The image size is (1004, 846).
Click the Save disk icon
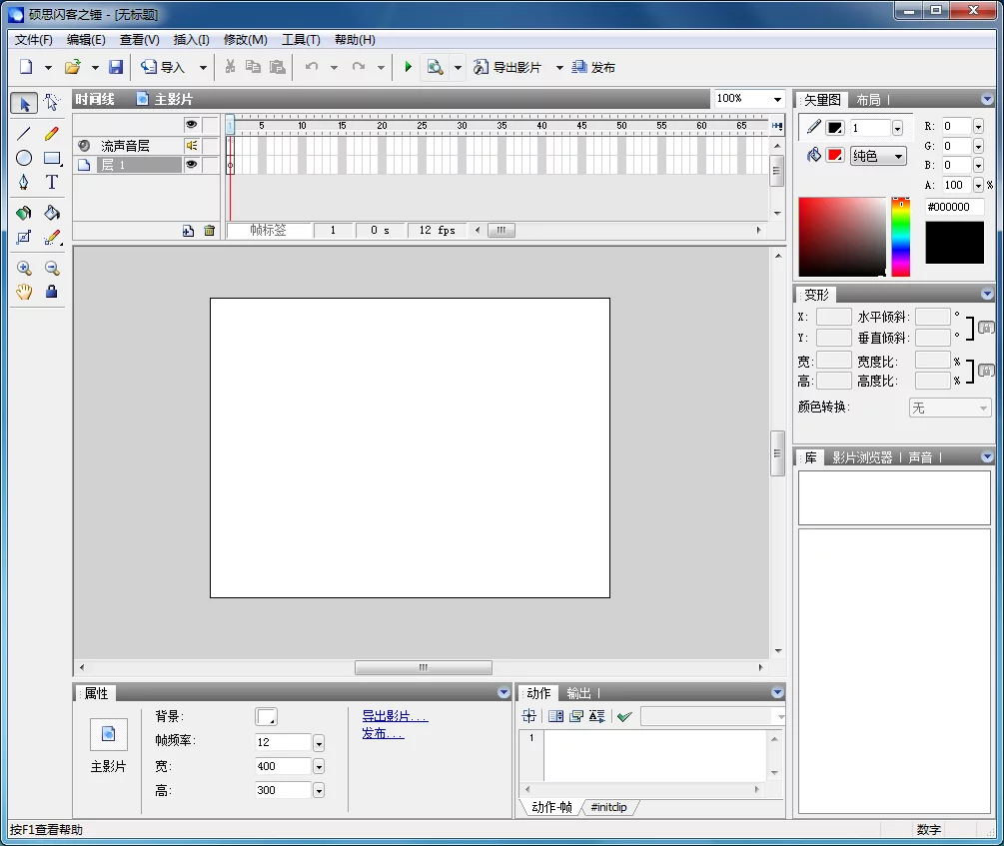pyautogui.click(x=116, y=67)
